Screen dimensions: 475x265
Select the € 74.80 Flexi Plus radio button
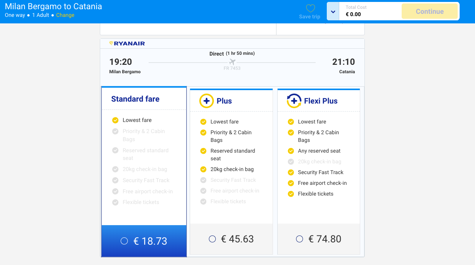tap(300, 239)
